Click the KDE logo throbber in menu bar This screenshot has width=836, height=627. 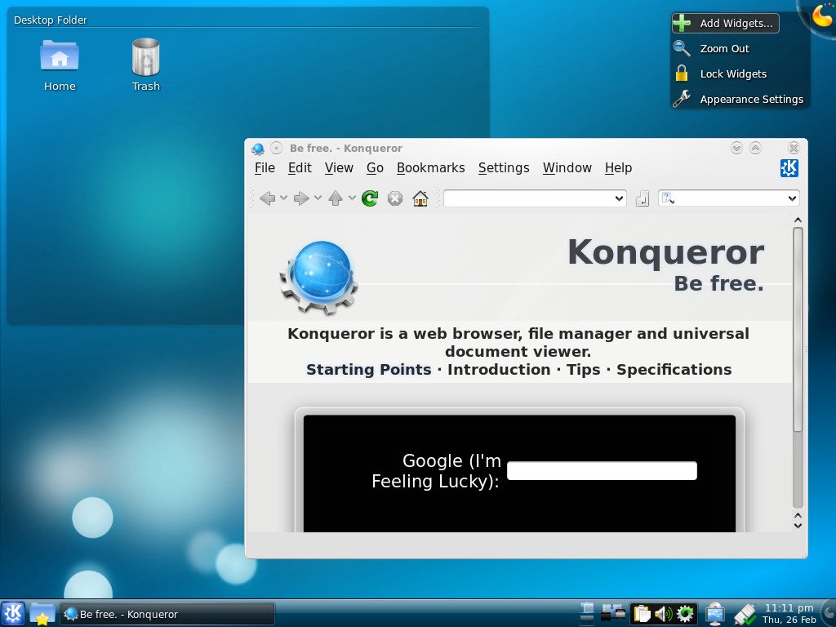pos(789,168)
